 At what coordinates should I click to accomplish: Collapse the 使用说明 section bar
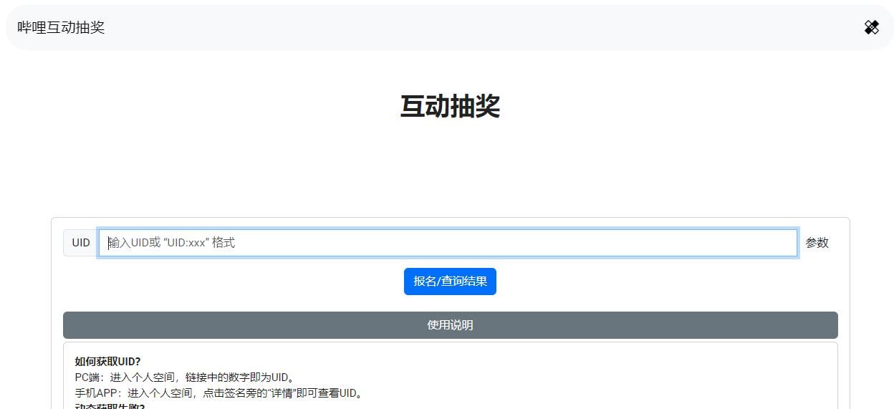(451, 325)
